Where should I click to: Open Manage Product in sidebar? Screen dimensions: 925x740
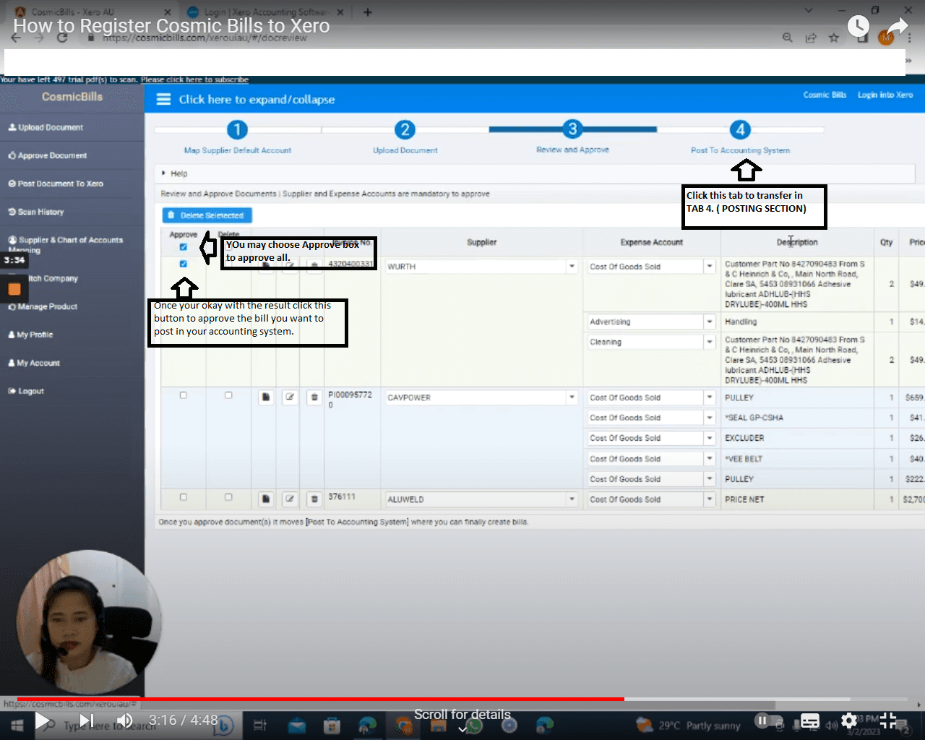click(x=43, y=306)
